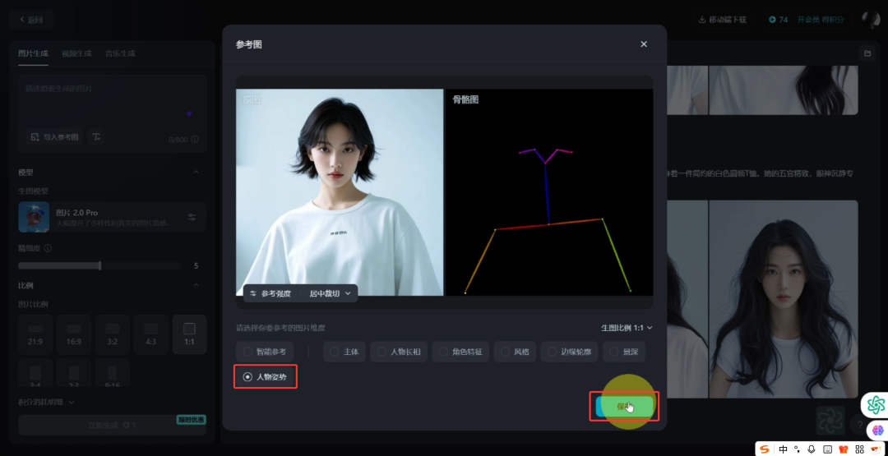Click the 移动端下载 button

(x=722, y=20)
